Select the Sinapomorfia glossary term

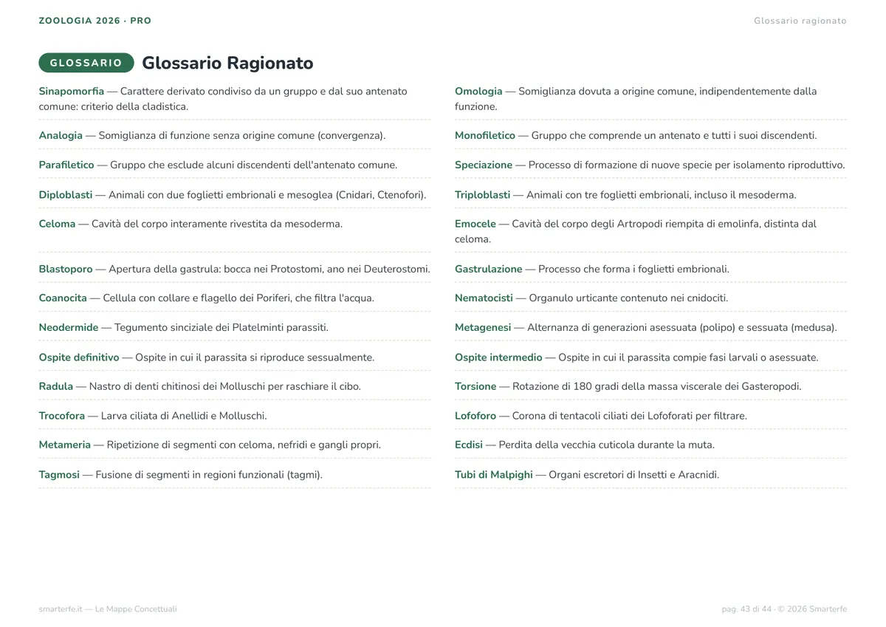pos(72,92)
